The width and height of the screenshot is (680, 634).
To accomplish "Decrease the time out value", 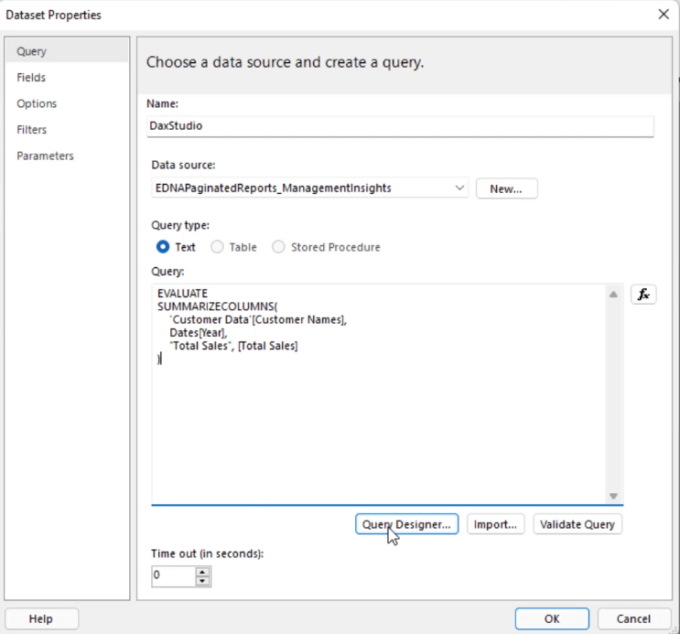I will 203,581.
